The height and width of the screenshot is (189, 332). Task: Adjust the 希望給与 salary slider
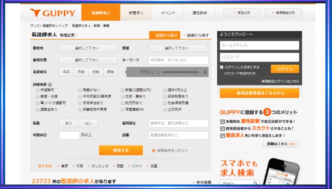click(x=181, y=72)
